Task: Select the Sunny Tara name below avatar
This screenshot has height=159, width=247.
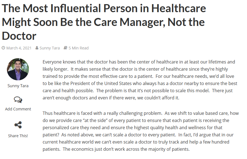Action: 18,86
